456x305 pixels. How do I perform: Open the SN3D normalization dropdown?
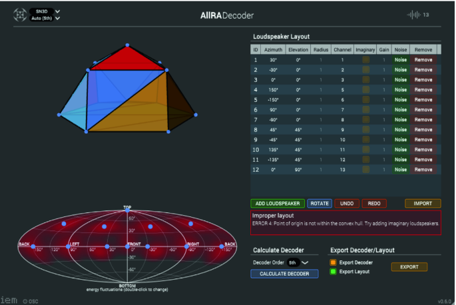point(45,11)
